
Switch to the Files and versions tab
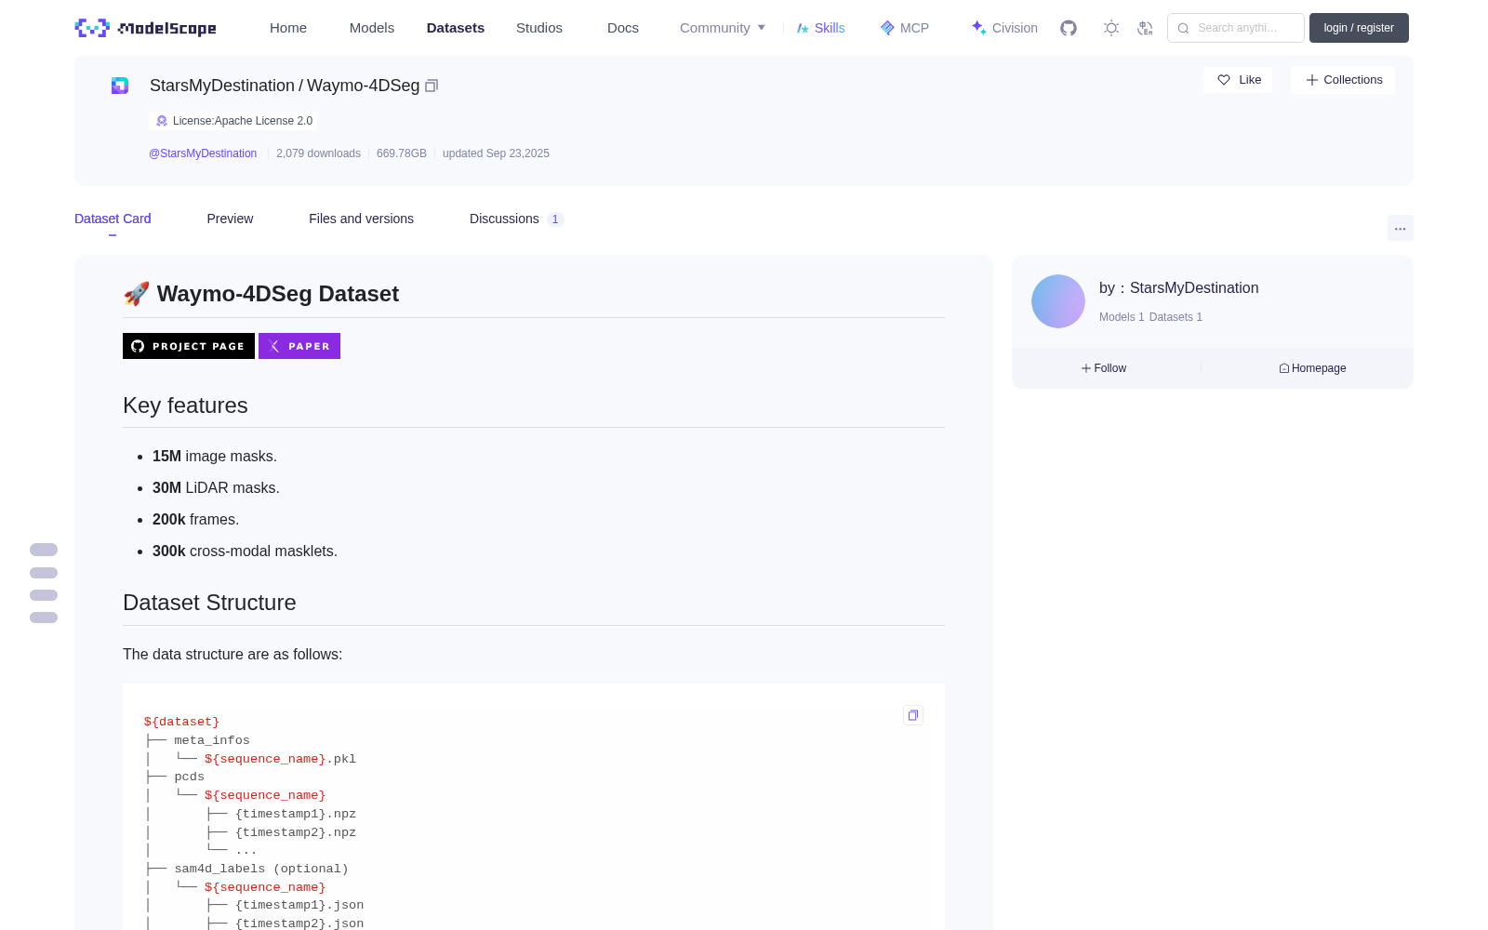[361, 219]
